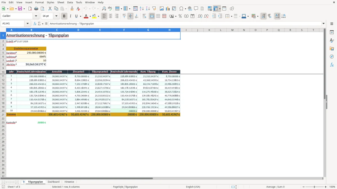
Task: Open the Name Box dropdown arrow
Action: (28, 24)
